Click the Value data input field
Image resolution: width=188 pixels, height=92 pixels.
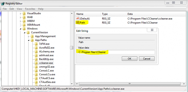coord(116,52)
